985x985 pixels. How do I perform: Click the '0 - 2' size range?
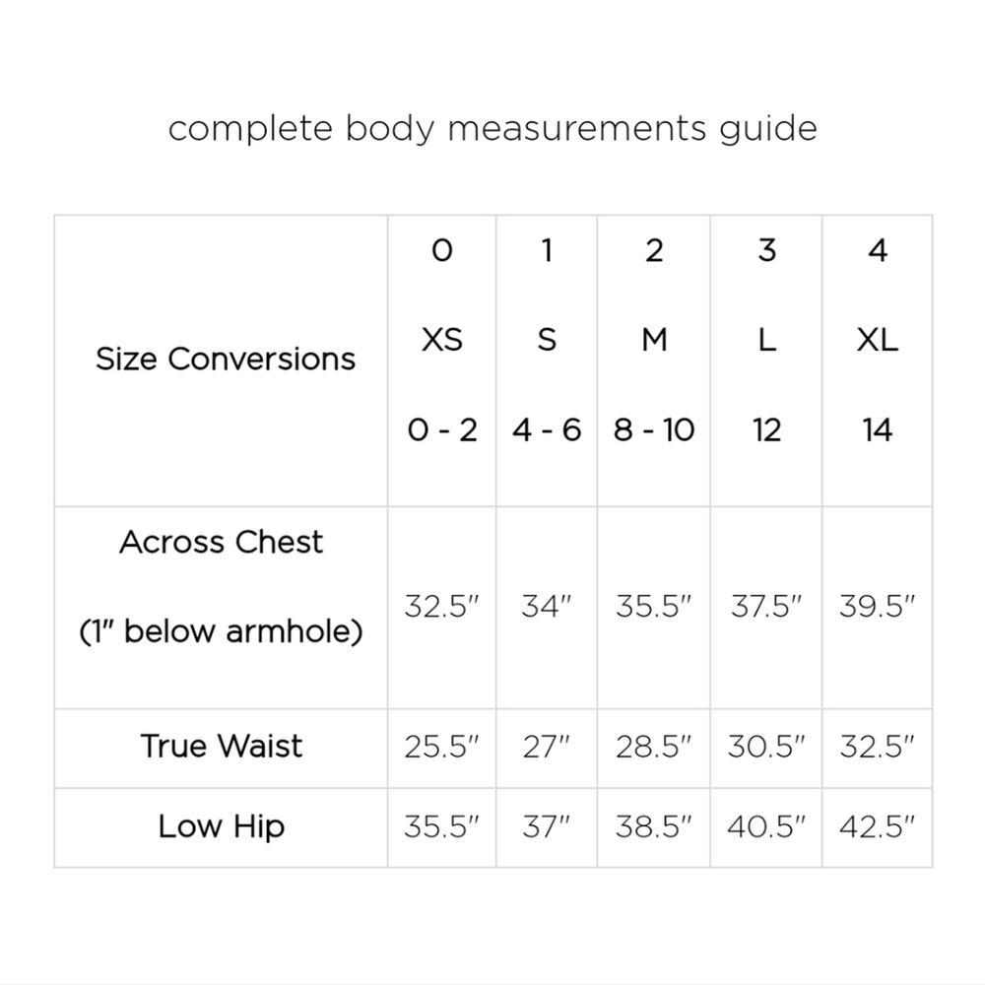pyautogui.click(x=442, y=430)
